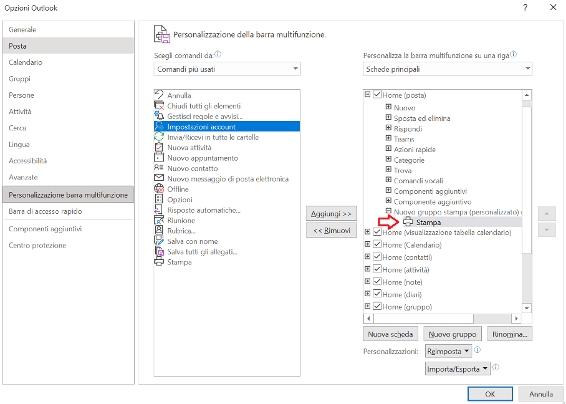Toggle the Home (note) checkbox

377,282
